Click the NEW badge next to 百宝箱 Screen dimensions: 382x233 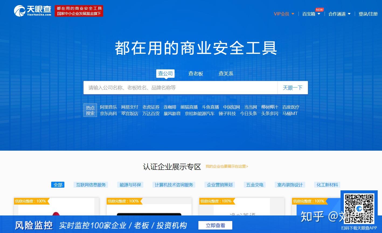tap(319, 9)
